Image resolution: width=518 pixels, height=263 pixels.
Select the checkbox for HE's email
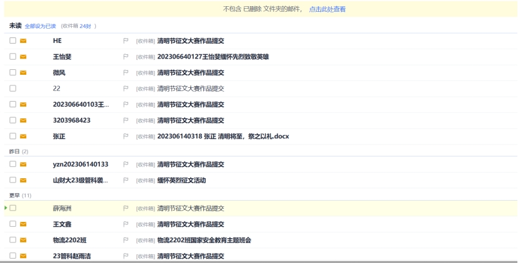[12, 41]
